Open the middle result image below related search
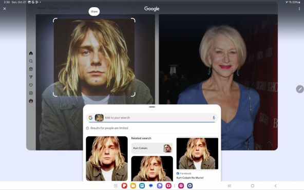The image size is (304, 190). pyautogui.click(x=152, y=168)
